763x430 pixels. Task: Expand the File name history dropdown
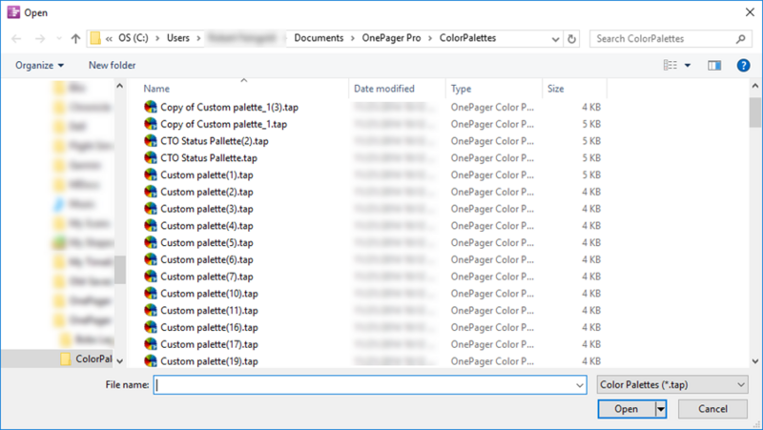pos(580,385)
